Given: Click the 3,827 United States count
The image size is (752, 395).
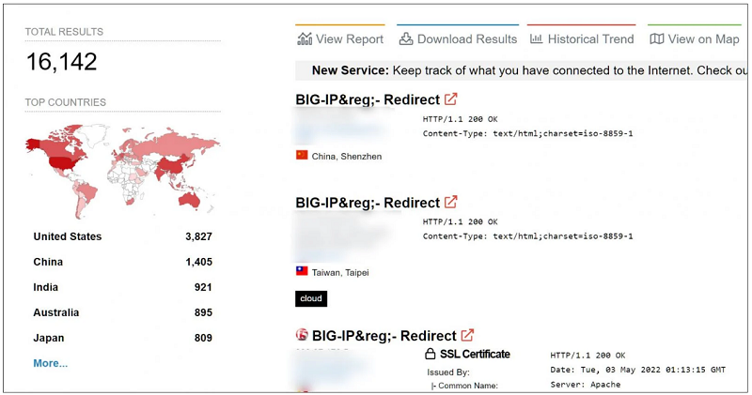Looking at the screenshot, I should pyautogui.click(x=199, y=236).
